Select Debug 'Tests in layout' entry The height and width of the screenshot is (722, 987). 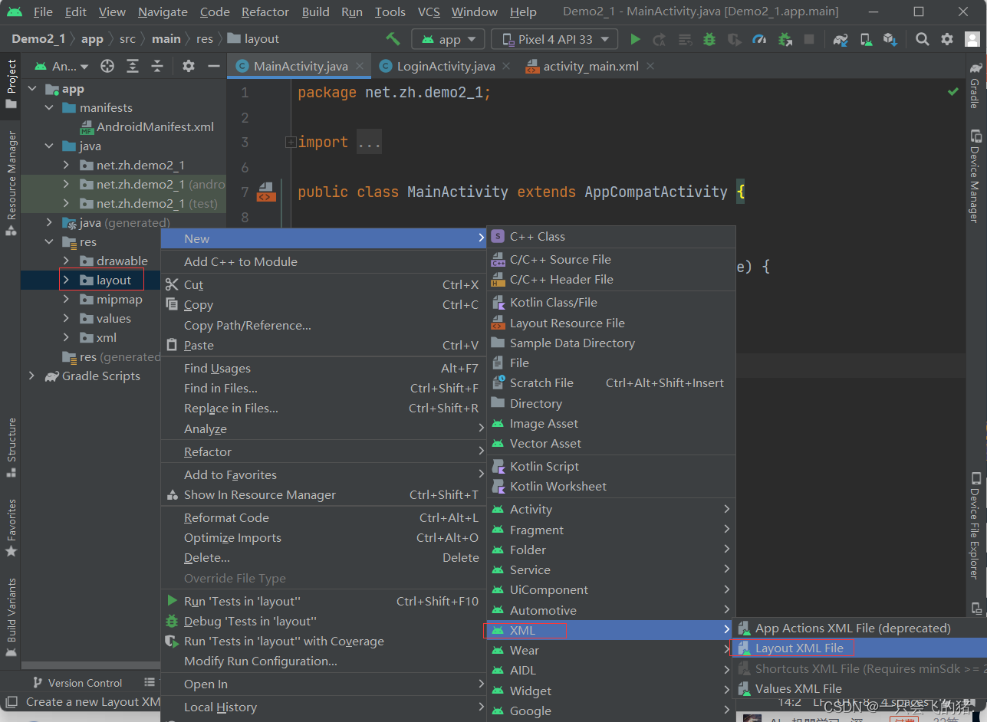coord(324,622)
